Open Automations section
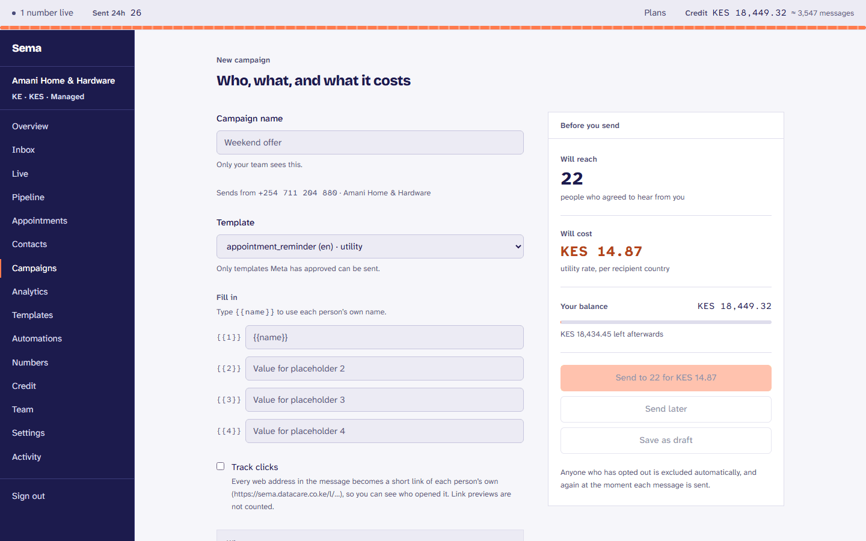 (67, 338)
